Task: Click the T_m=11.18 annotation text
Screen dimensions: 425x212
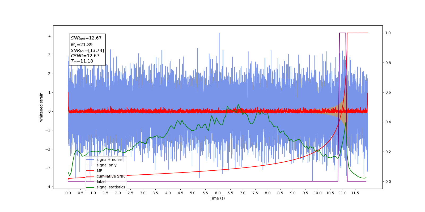Action: [82, 61]
